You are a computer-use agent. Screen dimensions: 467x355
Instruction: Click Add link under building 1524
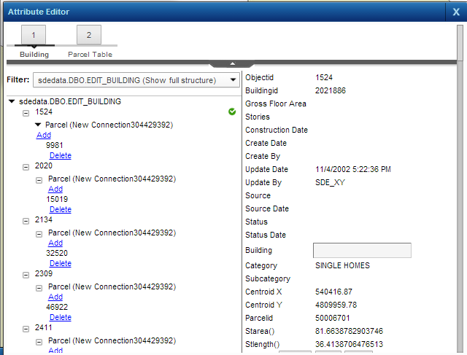point(44,135)
